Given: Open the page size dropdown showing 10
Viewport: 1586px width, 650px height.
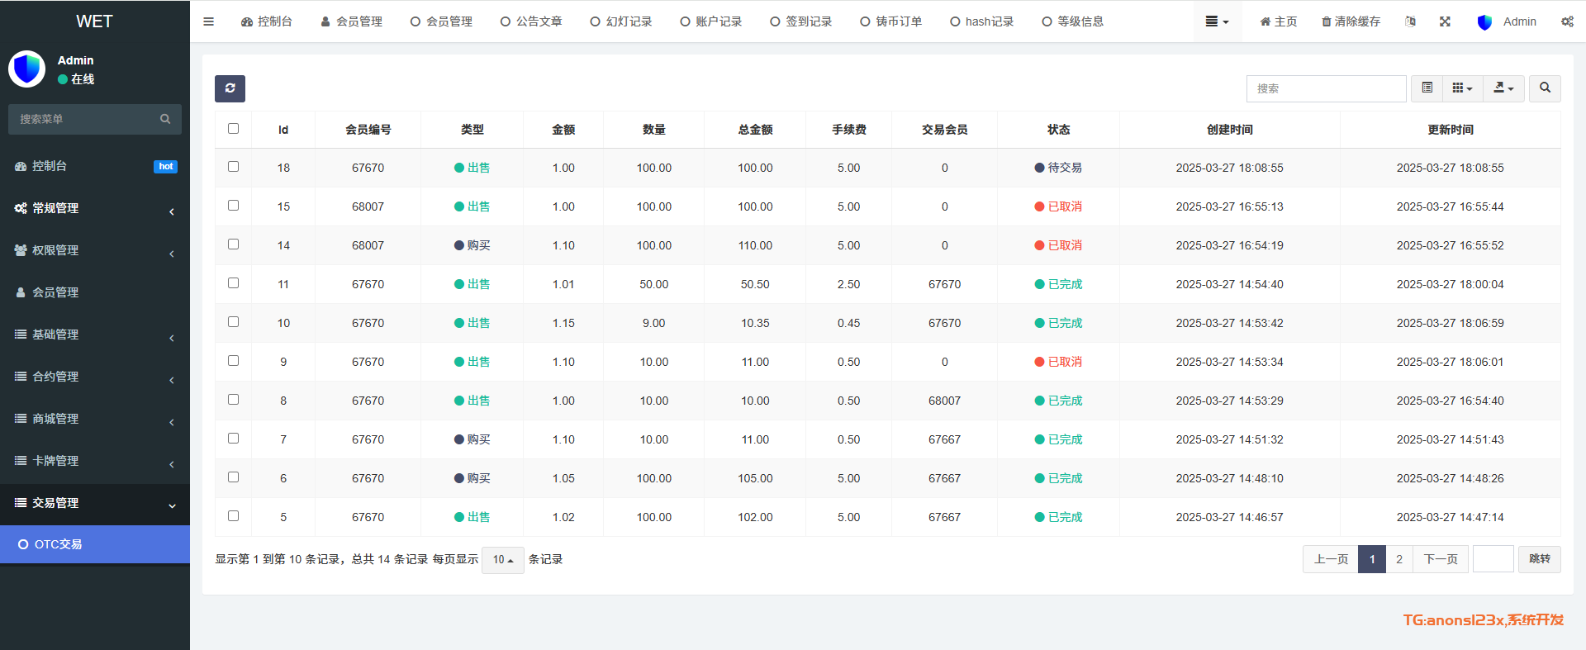Looking at the screenshot, I should (502, 560).
